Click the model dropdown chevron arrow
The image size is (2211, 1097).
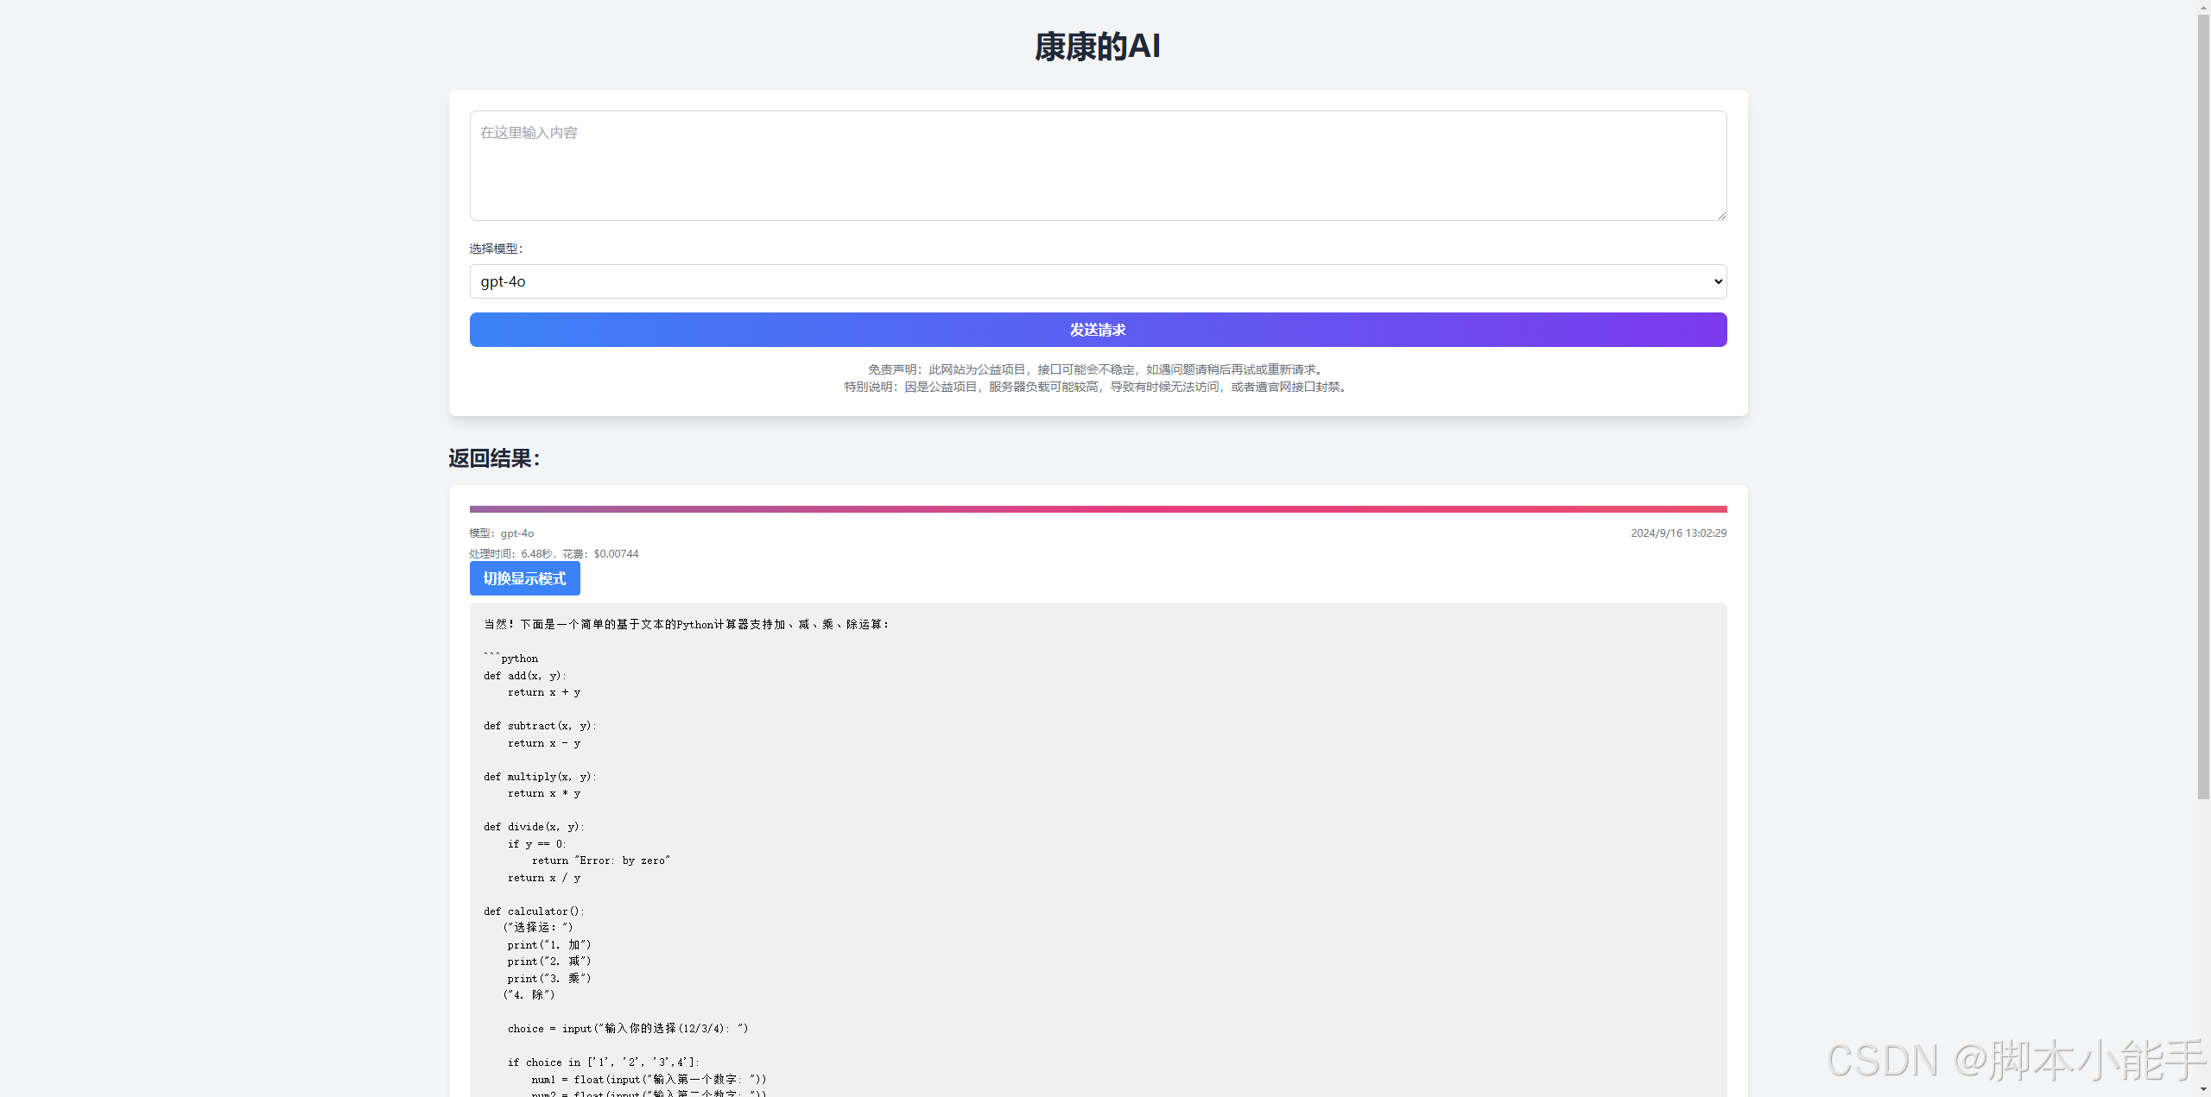tap(1718, 281)
